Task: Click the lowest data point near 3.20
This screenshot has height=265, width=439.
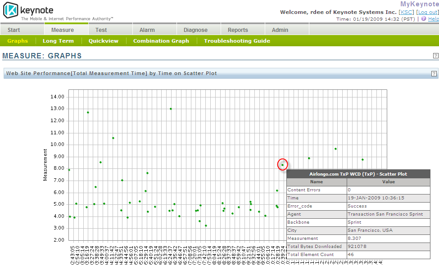Action: pos(206,225)
